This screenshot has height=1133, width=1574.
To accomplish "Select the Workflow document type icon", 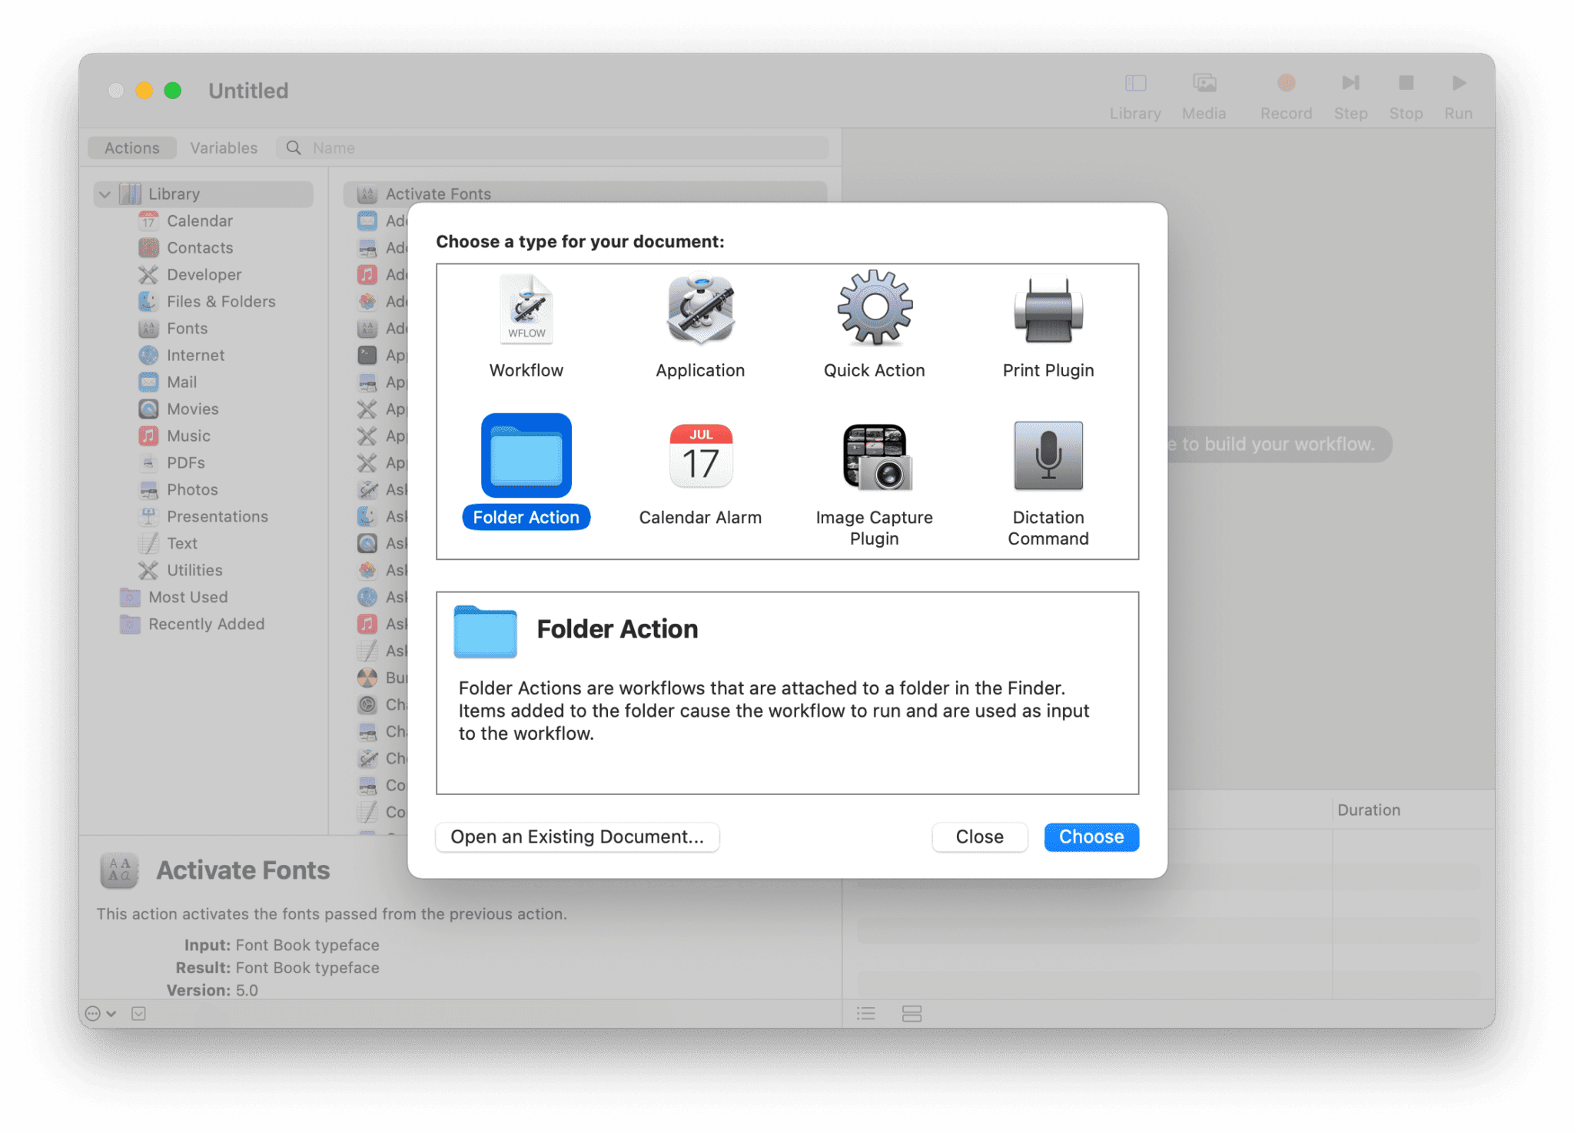I will 526,311.
